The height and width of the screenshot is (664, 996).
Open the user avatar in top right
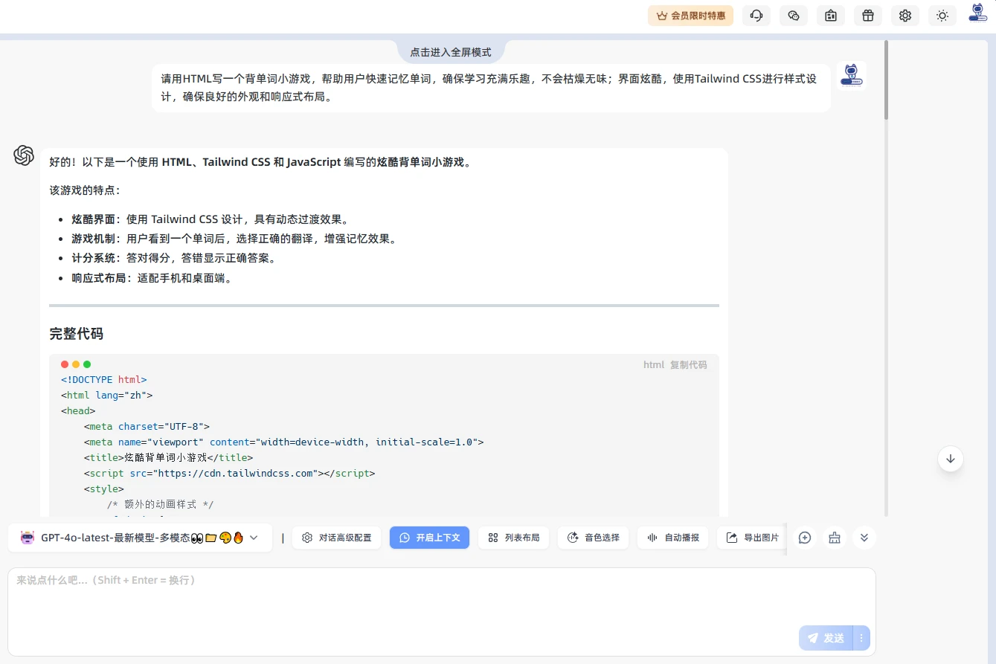pos(977,13)
